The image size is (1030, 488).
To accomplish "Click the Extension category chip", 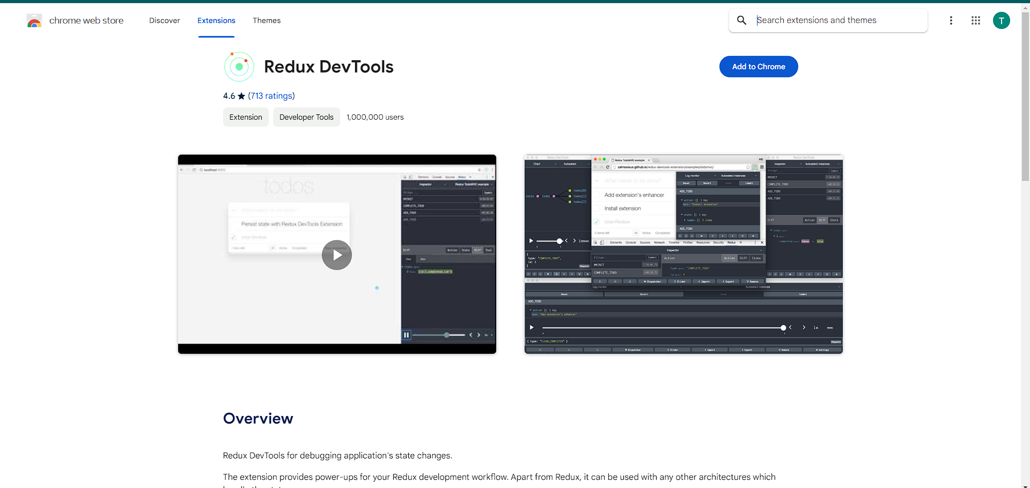I will coord(246,117).
